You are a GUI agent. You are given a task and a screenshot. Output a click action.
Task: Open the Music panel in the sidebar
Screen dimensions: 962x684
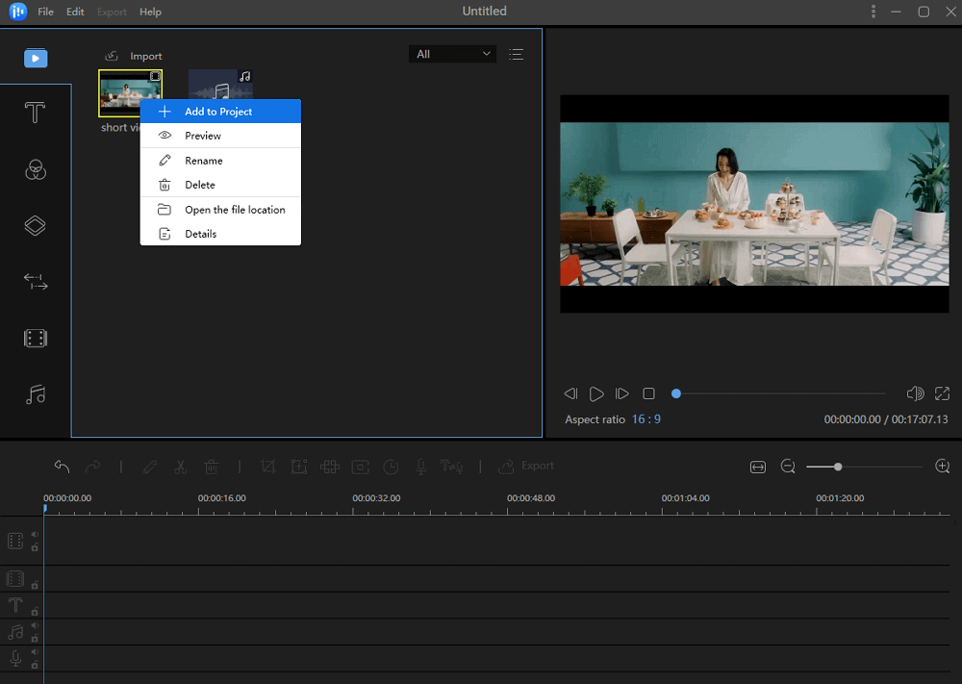pyautogui.click(x=36, y=394)
